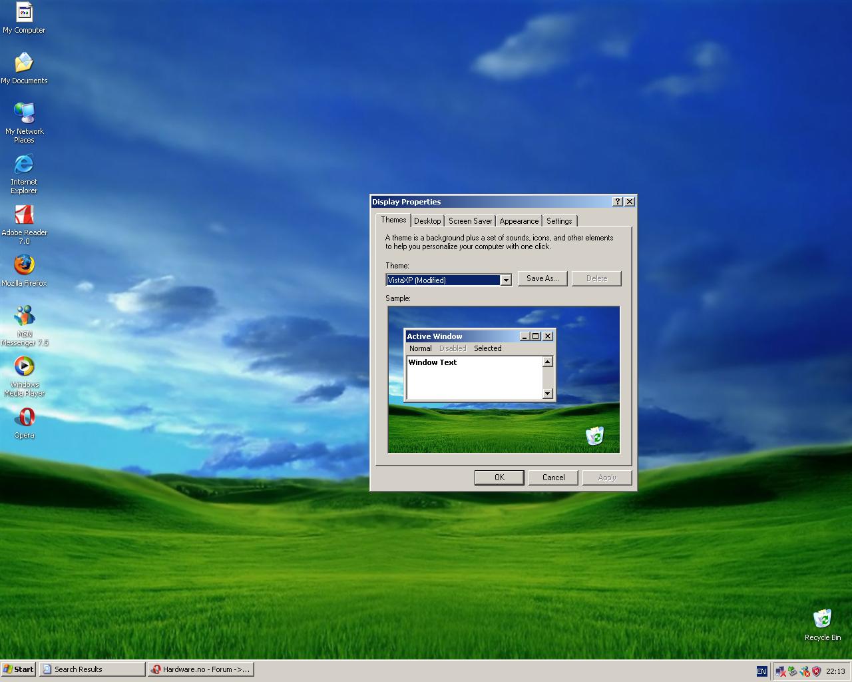Select the Recycle Bin desktop icon
852x682 pixels.
click(823, 625)
